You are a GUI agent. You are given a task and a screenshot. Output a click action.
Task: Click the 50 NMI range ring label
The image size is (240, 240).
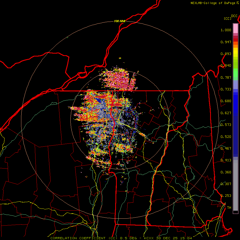[x=120, y=71]
